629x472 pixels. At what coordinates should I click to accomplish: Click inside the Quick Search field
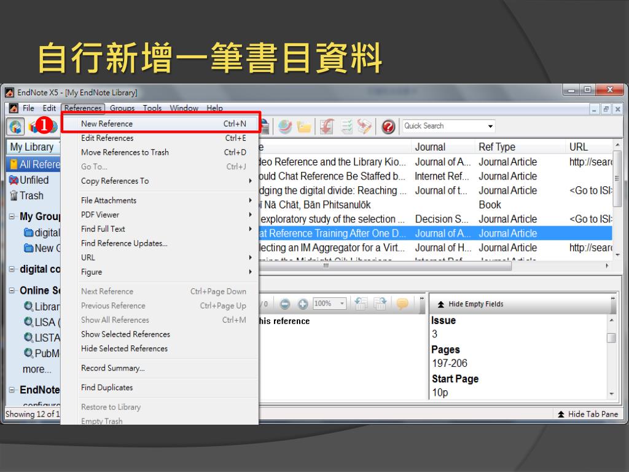click(443, 126)
